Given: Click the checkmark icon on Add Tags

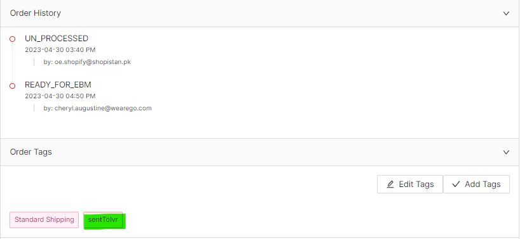Looking at the screenshot, I should [x=456, y=184].
